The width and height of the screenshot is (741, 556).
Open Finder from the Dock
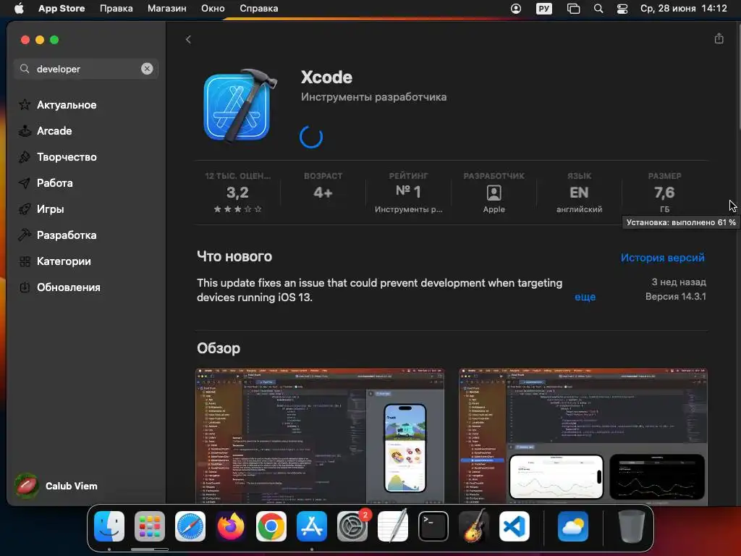coord(109,526)
